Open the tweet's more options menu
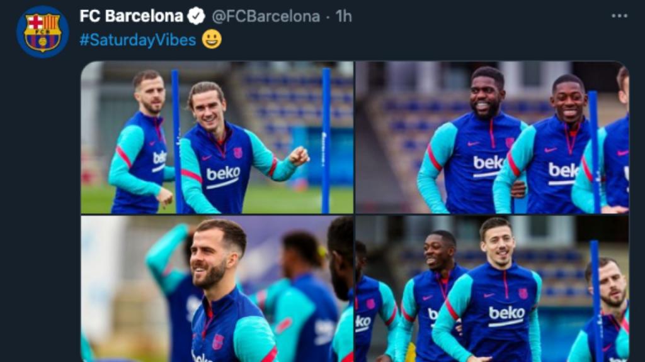645x362 pixels. [x=619, y=16]
